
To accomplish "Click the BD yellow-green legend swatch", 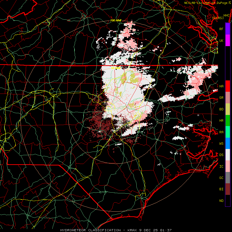I will point(228,109).
